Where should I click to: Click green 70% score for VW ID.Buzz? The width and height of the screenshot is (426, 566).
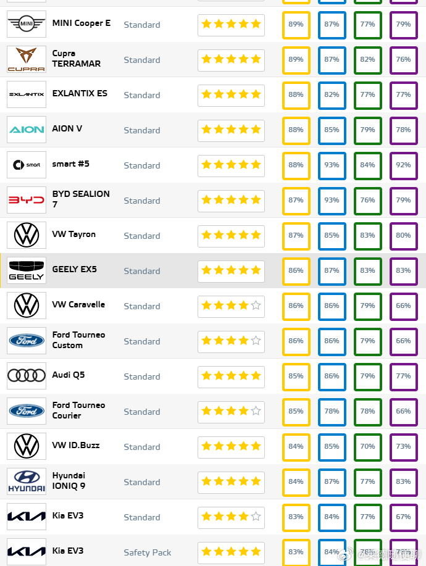point(367,447)
